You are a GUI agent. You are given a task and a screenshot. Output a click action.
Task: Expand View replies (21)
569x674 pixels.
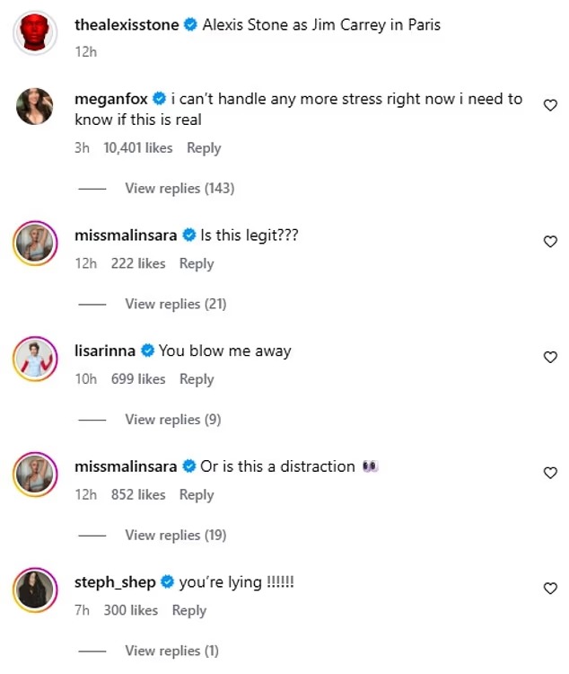[x=175, y=304]
